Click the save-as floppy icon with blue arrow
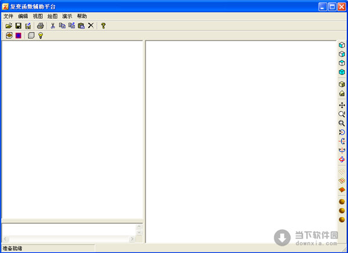 coord(28,26)
